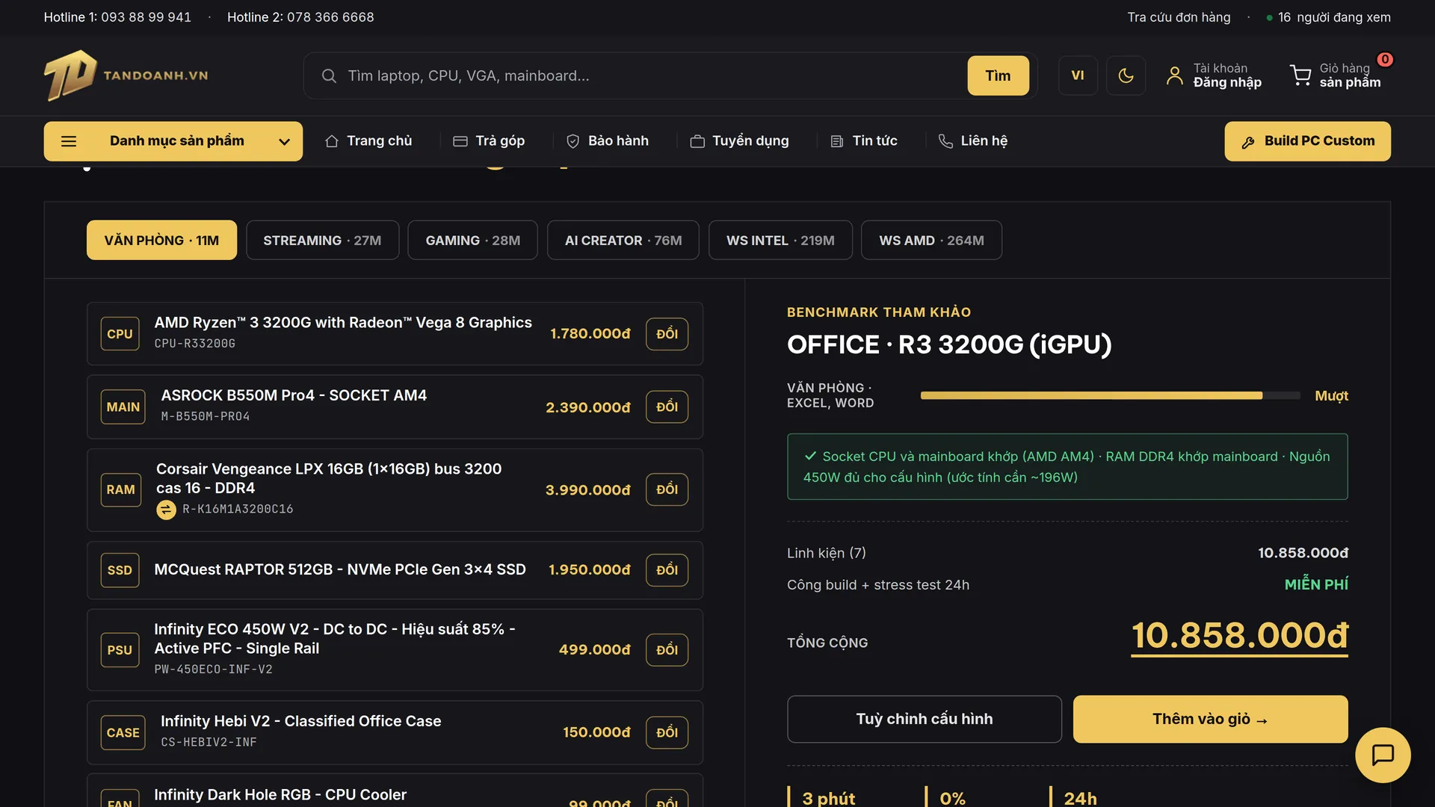Click the total price 10.858.000đ

click(1239, 636)
